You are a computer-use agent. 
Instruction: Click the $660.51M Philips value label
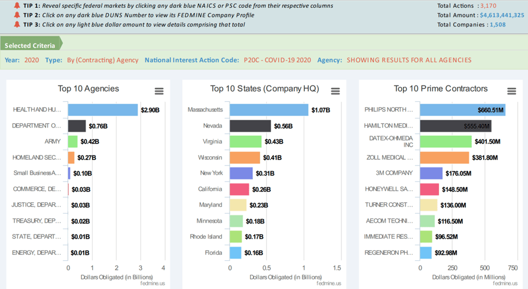pos(490,110)
